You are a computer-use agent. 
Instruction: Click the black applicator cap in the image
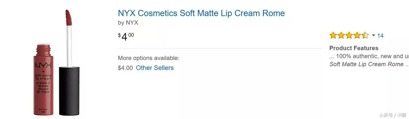[x=69, y=91]
